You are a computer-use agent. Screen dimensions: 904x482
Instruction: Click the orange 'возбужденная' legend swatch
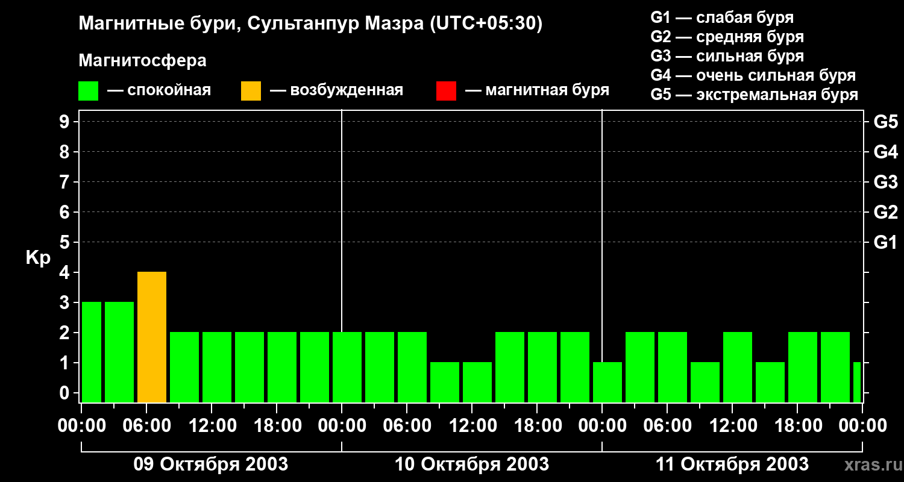(x=251, y=91)
